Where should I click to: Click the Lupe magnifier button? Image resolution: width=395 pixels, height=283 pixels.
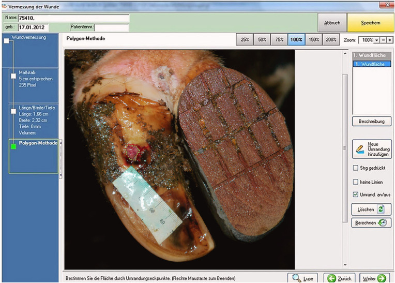[303, 278]
